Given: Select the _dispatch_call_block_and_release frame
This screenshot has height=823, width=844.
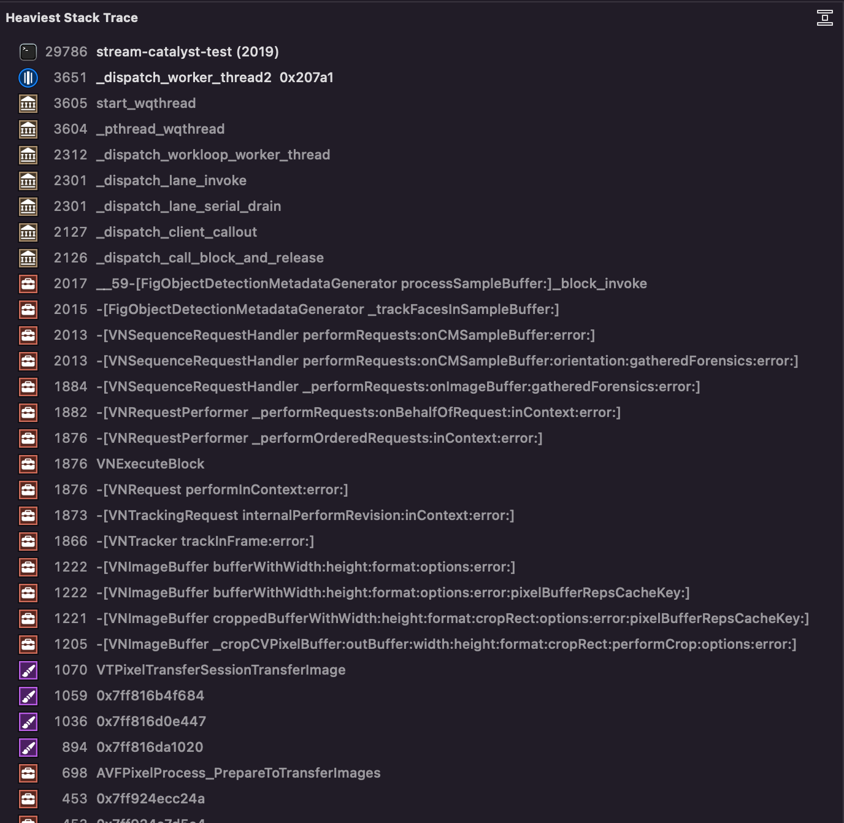Looking at the screenshot, I should pyautogui.click(x=210, y=258).
